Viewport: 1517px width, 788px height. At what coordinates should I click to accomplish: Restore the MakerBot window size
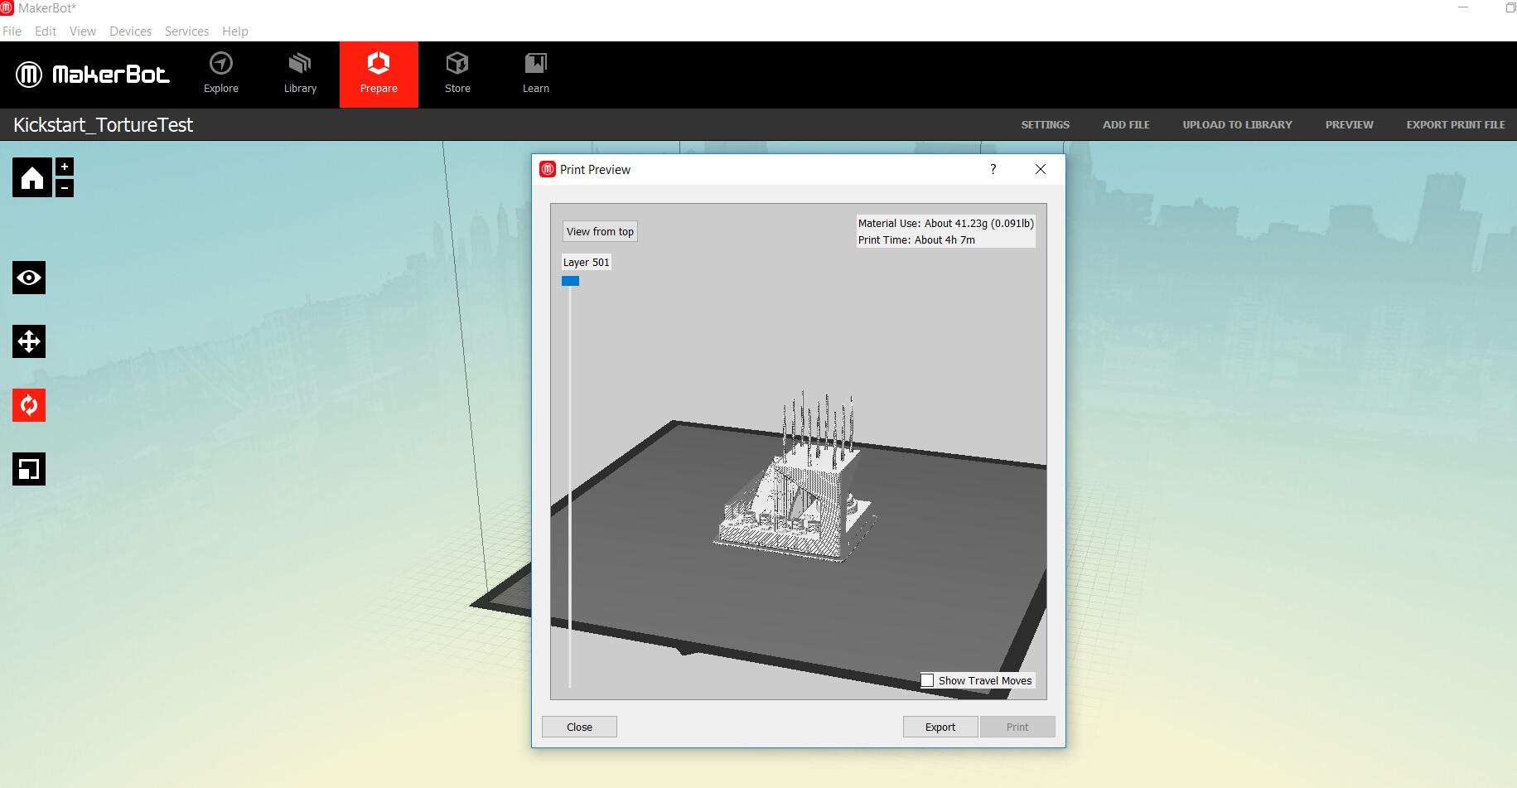point(1510,7)
